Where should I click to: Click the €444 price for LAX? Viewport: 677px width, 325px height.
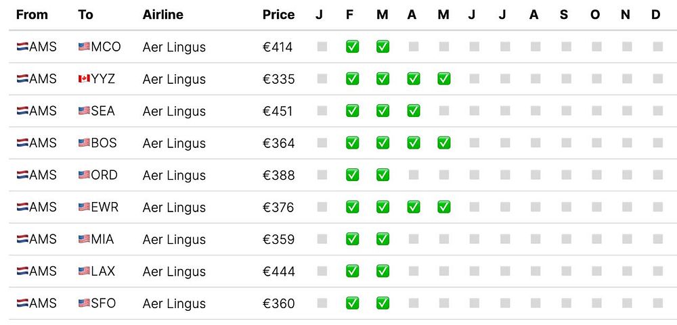click(x=278, y=271)
